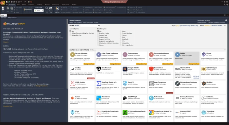Open the Machines ribbon tab
The height and width of the screenshot is (125, 229).
pos(47,5)
